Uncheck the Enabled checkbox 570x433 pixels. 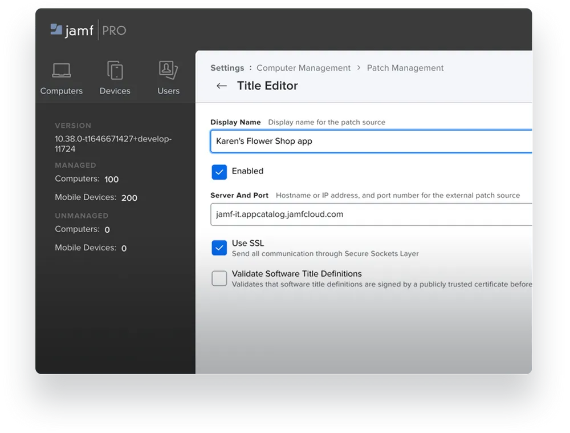218,172
